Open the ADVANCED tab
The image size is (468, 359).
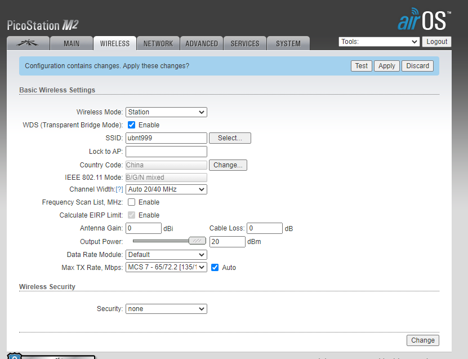tap(202, 43)
